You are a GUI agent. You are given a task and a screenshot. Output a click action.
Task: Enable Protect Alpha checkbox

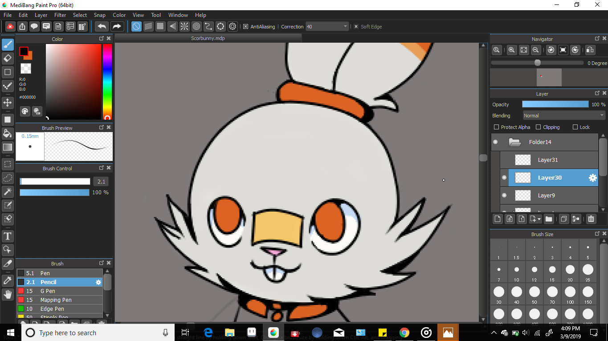497,127
